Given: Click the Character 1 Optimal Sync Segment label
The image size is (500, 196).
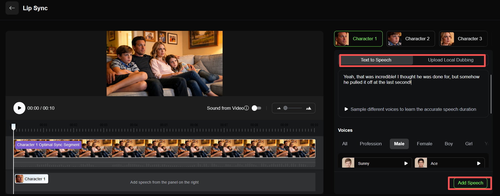Looking at the screenshot, I should (x=48, y=145).
